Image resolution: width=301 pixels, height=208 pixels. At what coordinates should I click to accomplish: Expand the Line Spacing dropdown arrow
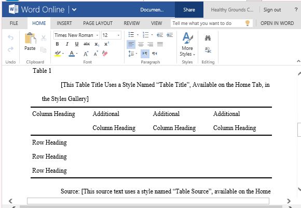click(x=136, y=54)
